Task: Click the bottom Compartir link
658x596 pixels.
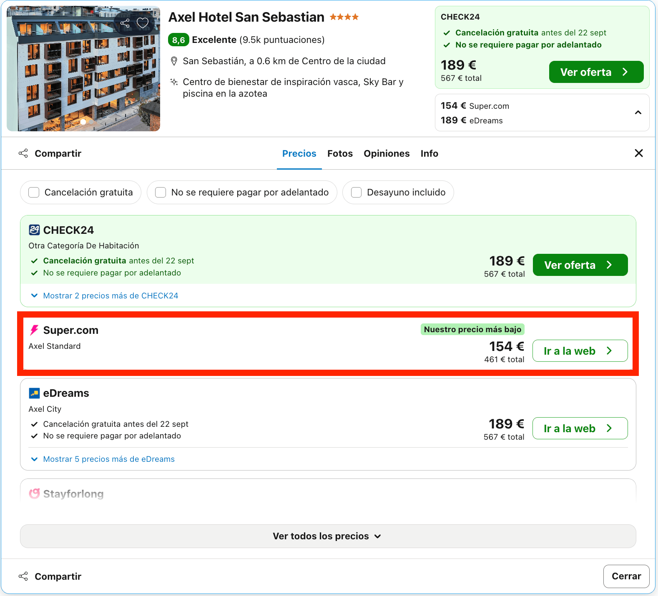Action: [58, 576]
